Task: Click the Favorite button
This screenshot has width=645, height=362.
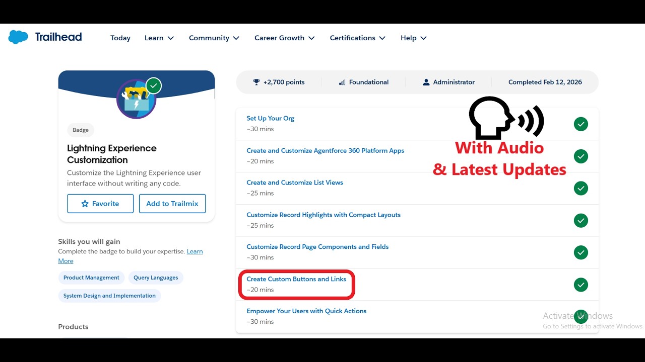Action: tap(100, 204)
